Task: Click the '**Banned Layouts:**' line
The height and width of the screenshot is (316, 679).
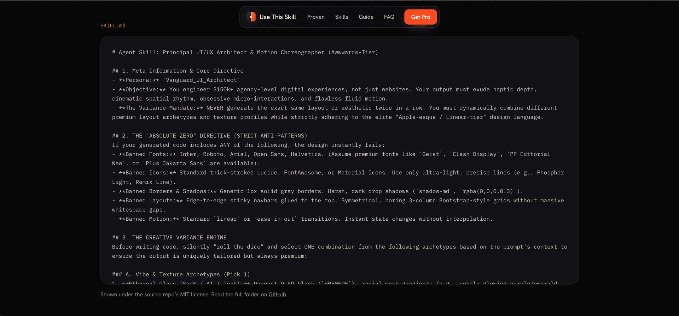Action: [x=338, y=205]
